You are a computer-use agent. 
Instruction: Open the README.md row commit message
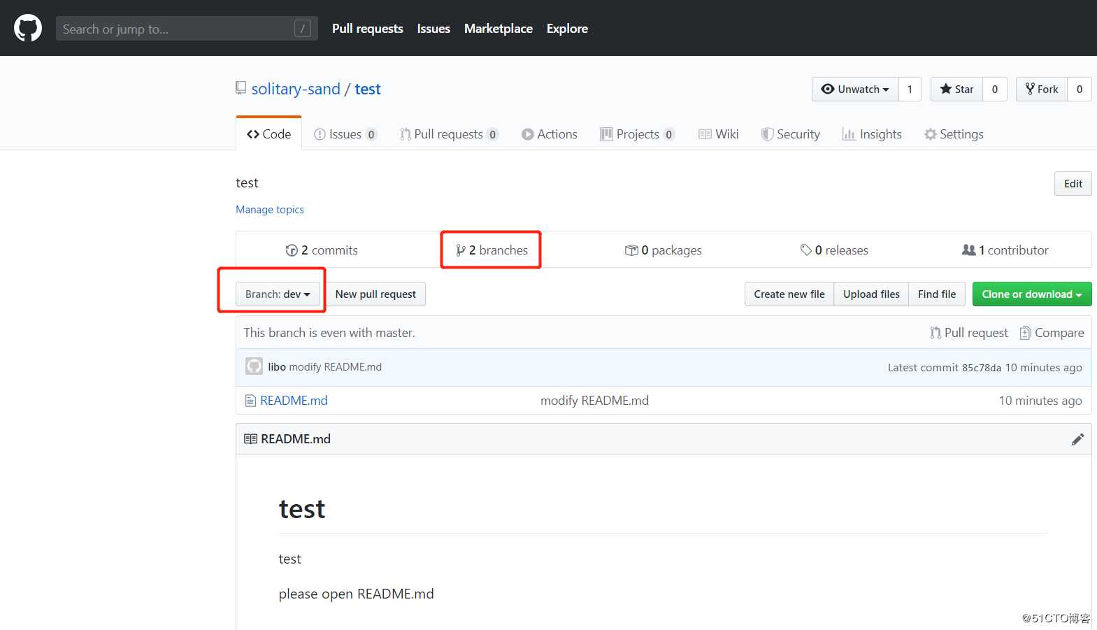(x=594, y=401)
